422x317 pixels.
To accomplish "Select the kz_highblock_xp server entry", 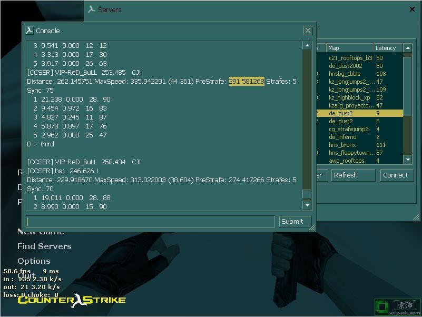I will [x=350, y=97].
